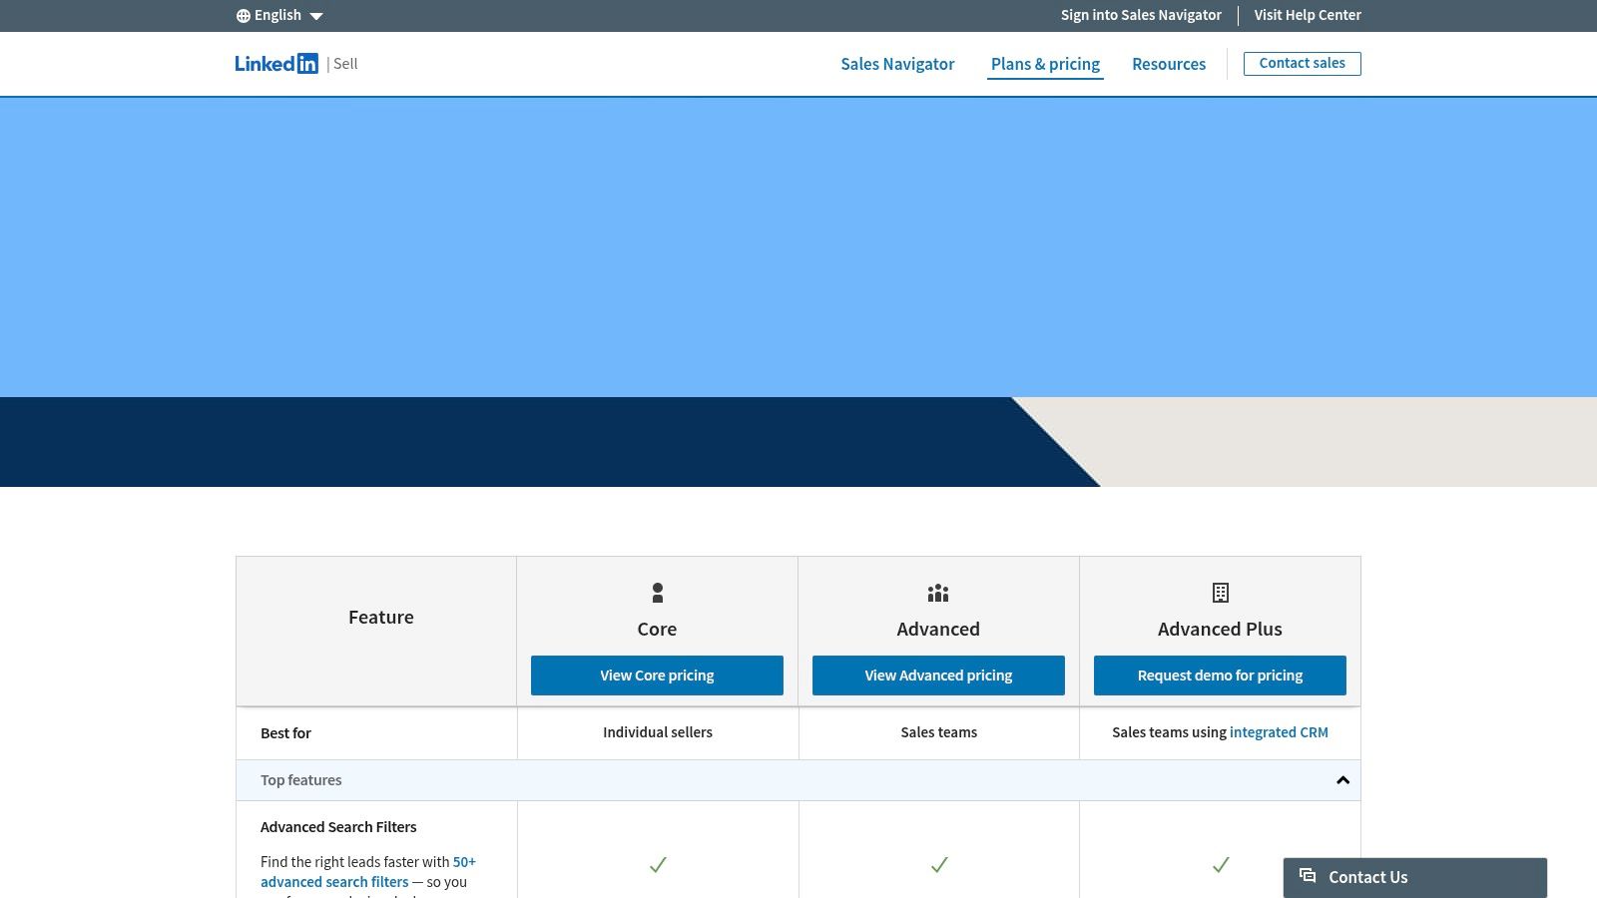The image size is (1597, 898).
Task: Click View Core pricing
Action: (x=657, y=674)
